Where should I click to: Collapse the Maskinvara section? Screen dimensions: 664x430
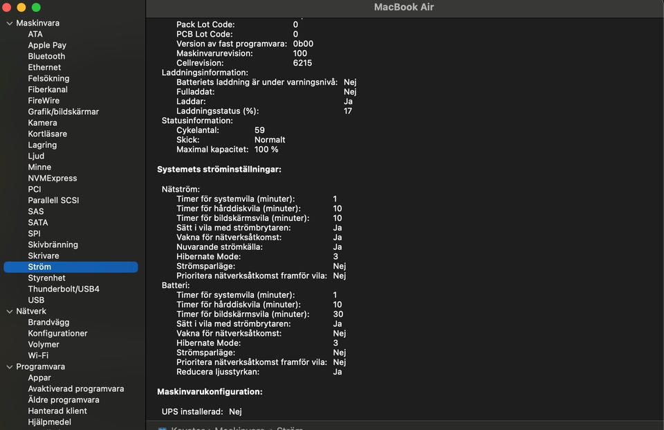[10, 24]
